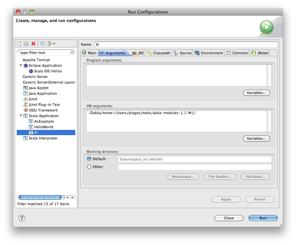Choose Other as the working directory

tap(89, 166)
